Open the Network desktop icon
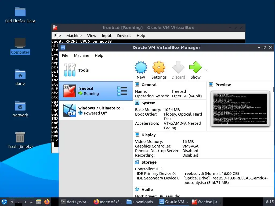The height and width of the screenshot is (206, 275). click(20, 109)
